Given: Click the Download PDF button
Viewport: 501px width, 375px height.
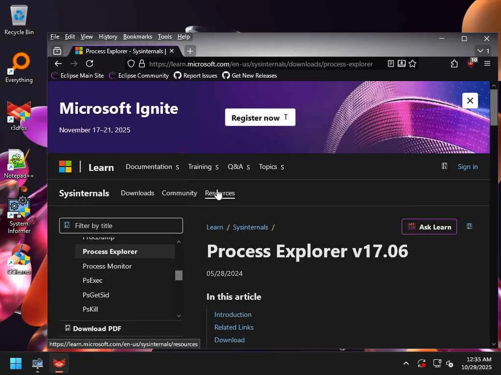Looking at the screenshot, I should (93, 329).
